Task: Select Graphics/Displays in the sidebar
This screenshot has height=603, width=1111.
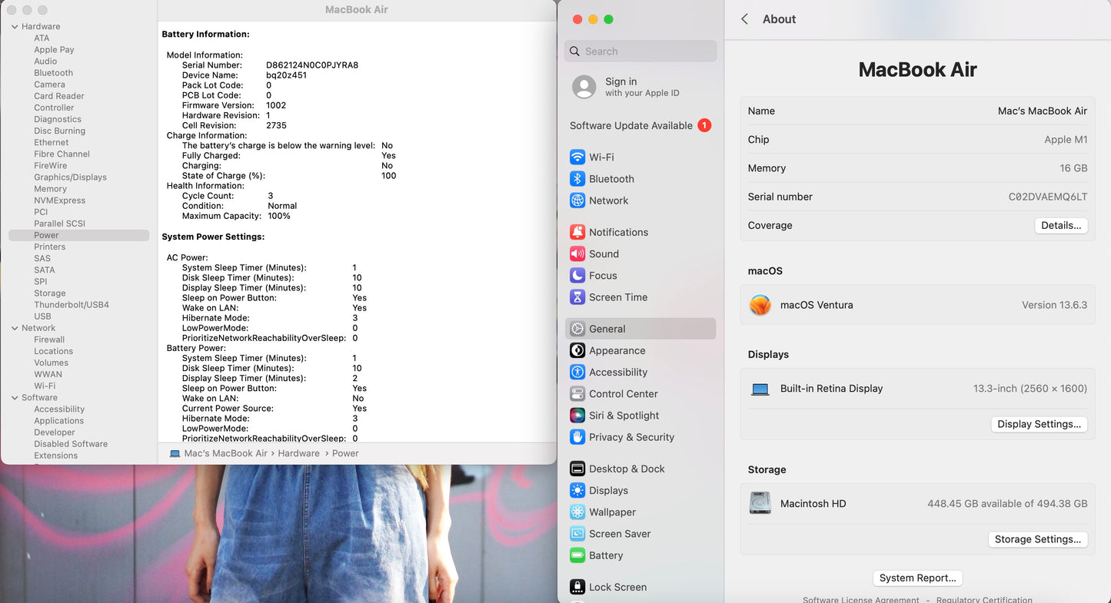Action: click(x=70, y=177)
